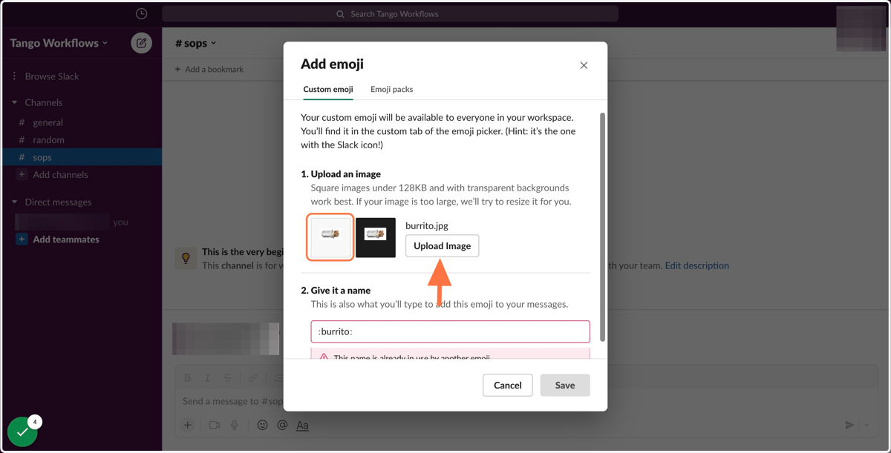Viewport: 891px width, 453px height.
Task: Switch to the Emoji packs tab
Action: 391,89
